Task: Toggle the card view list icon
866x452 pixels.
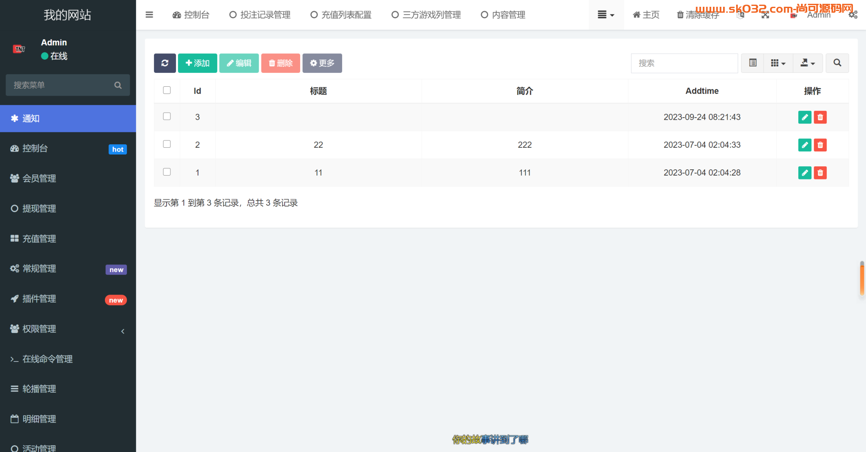Action: click(753, 63)
